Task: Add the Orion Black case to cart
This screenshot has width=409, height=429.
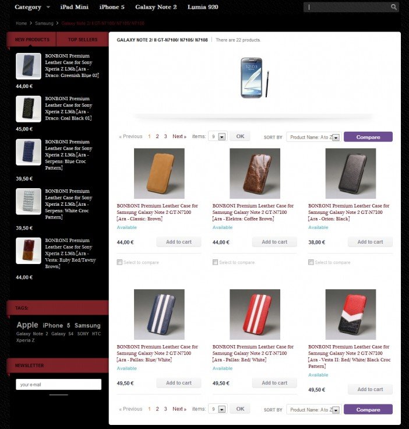Action: pyautogui.click(x=370, y=242)
